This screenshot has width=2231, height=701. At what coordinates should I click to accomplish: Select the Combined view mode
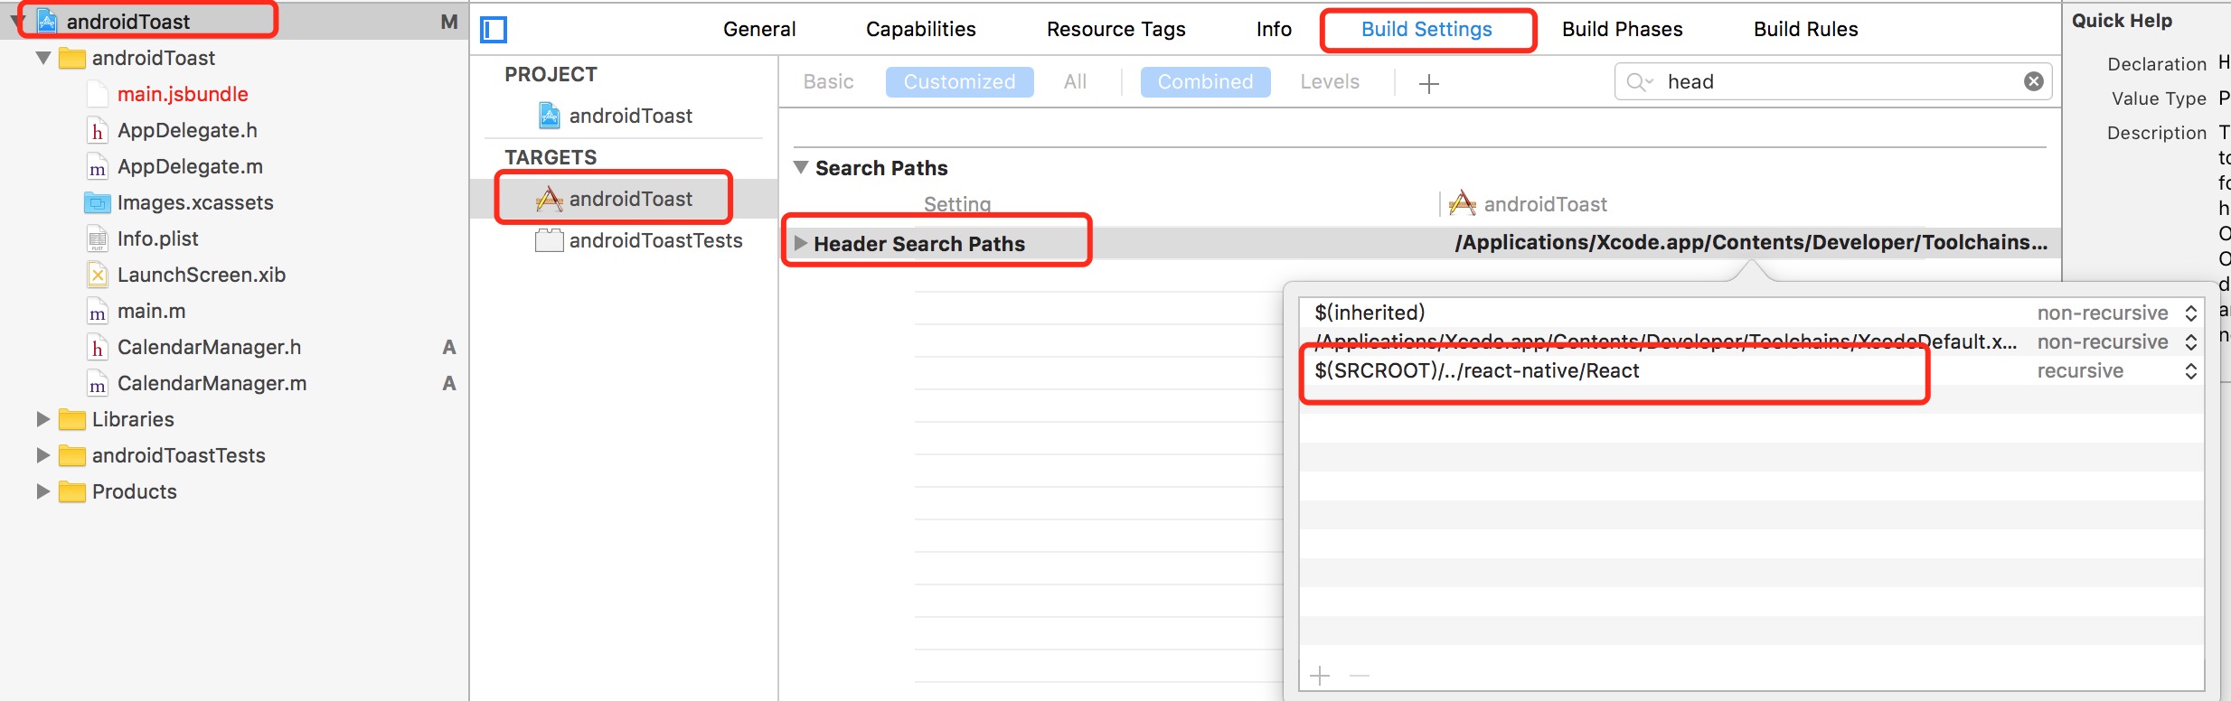(x=1205, y=82)
